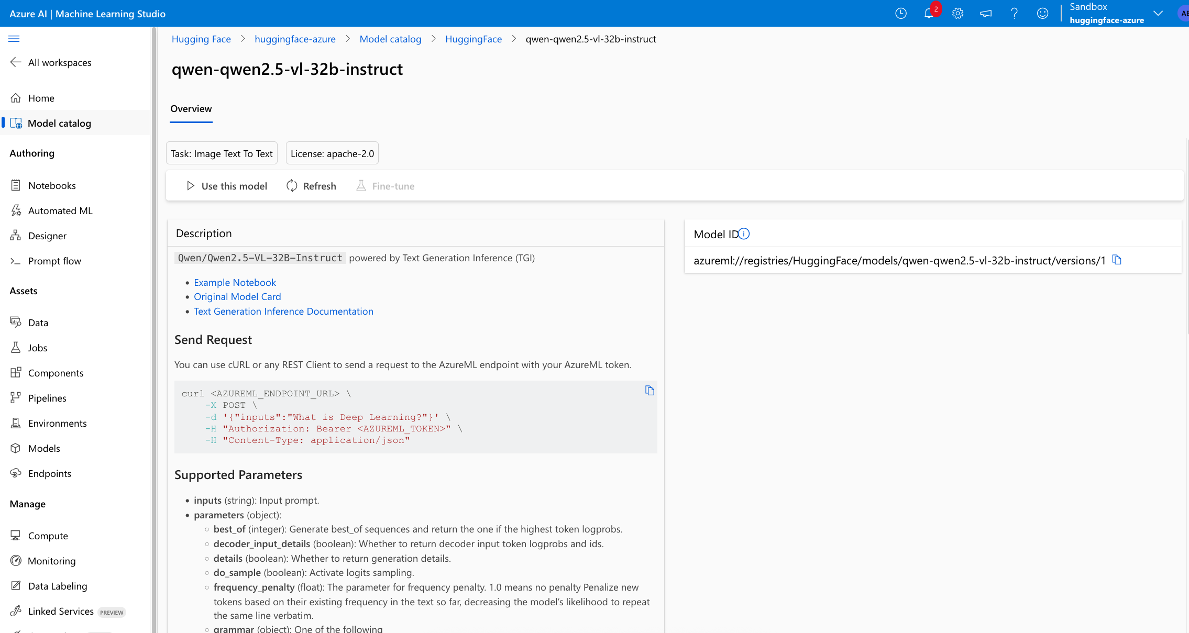Click HuggingFace breadcrumb link
Viewport: 1189px width, 633px height.
tap(473, 39)
